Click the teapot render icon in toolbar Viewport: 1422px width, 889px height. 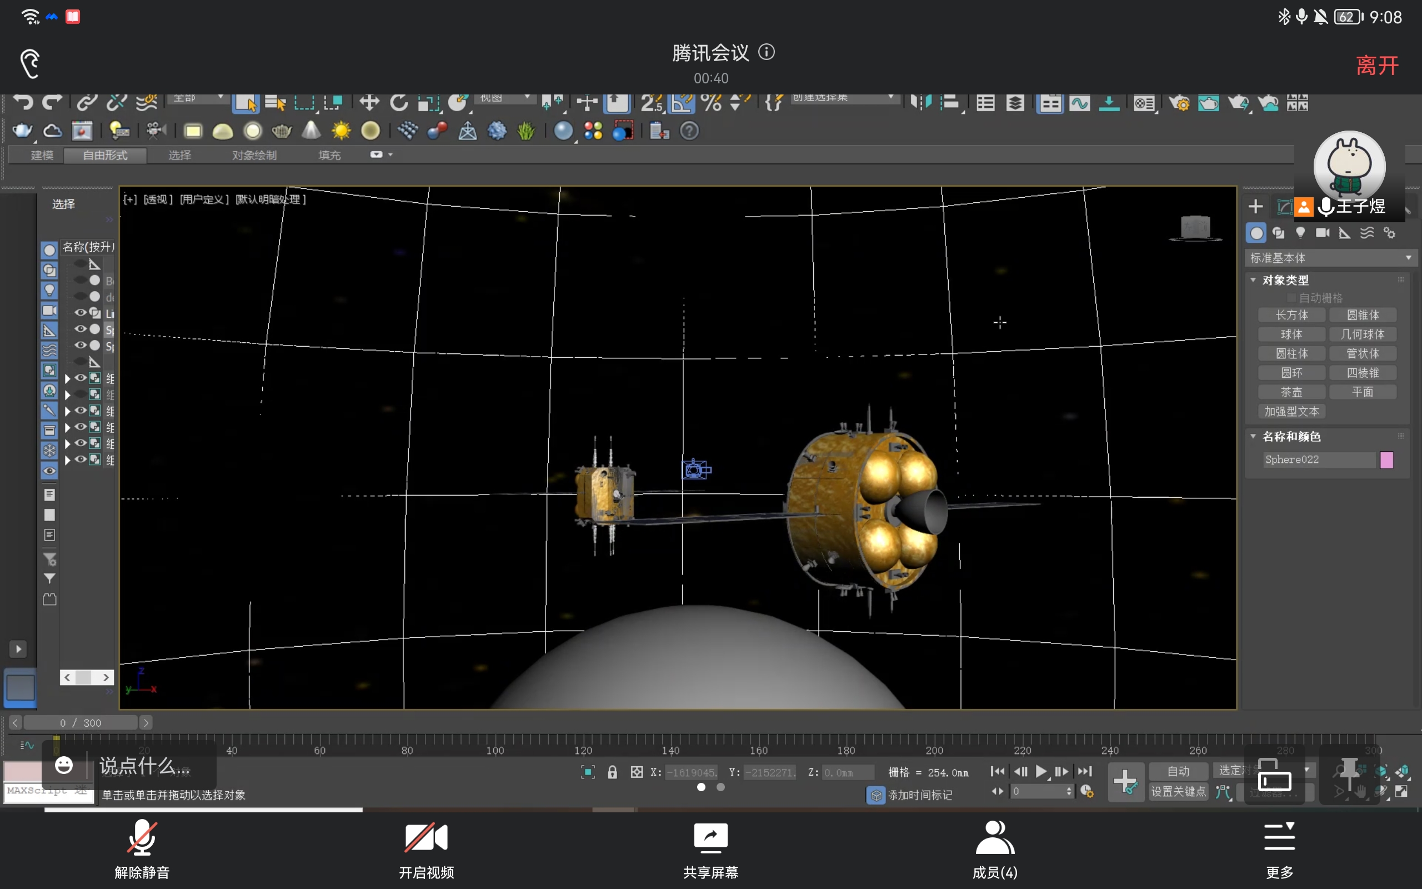coord(22,131)
